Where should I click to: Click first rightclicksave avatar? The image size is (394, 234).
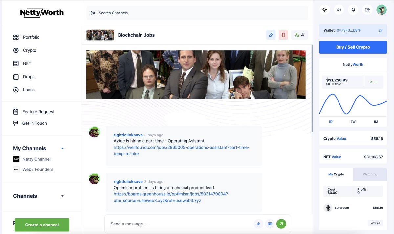95,132
